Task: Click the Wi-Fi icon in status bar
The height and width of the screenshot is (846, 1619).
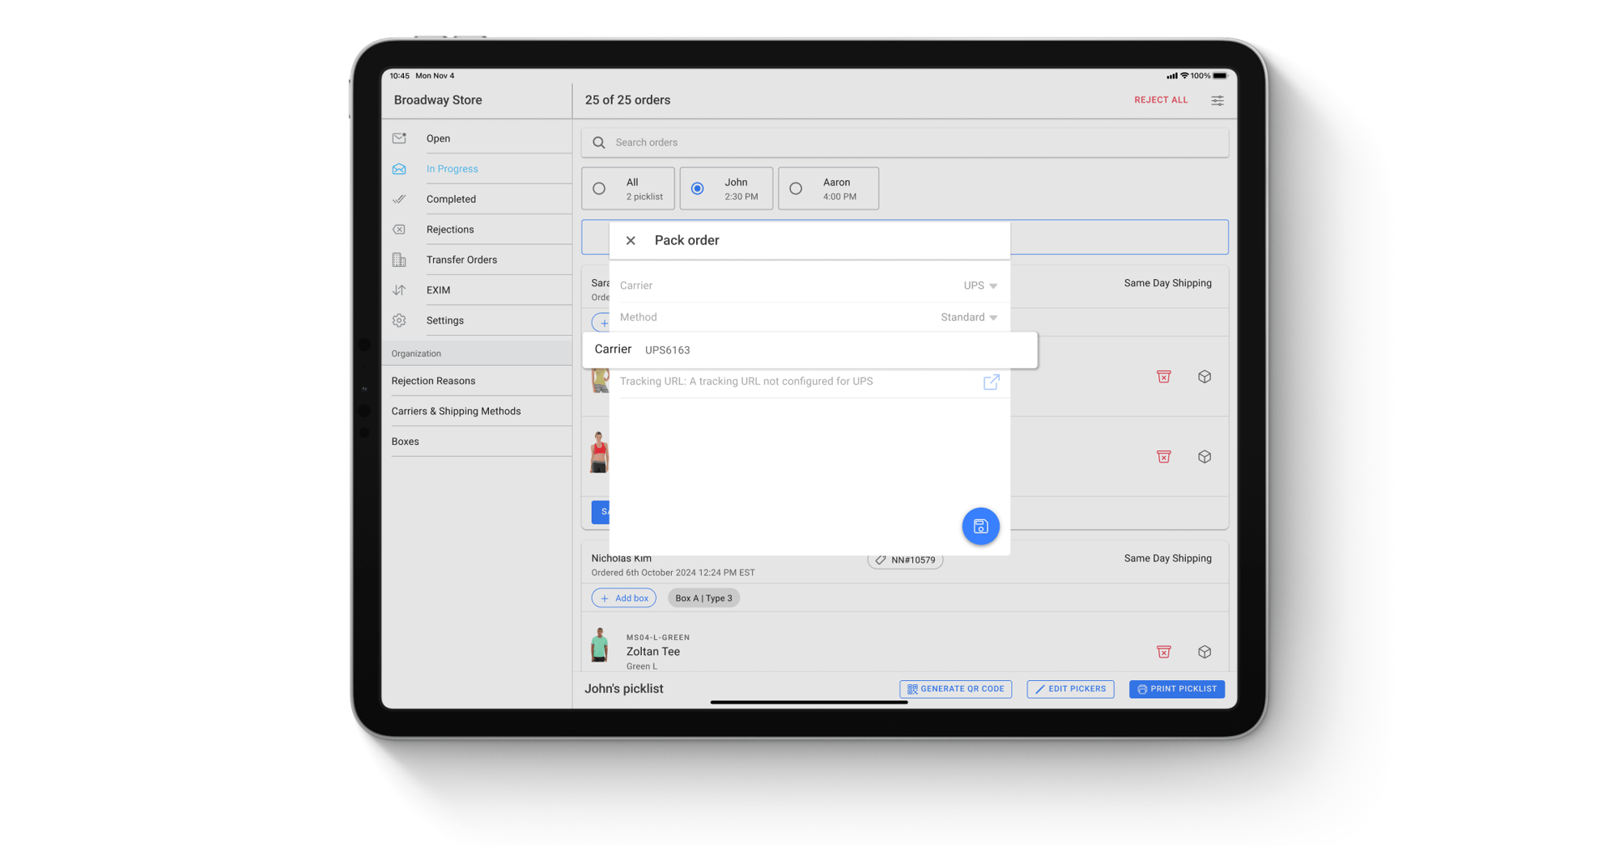Action: (1184, 76)
